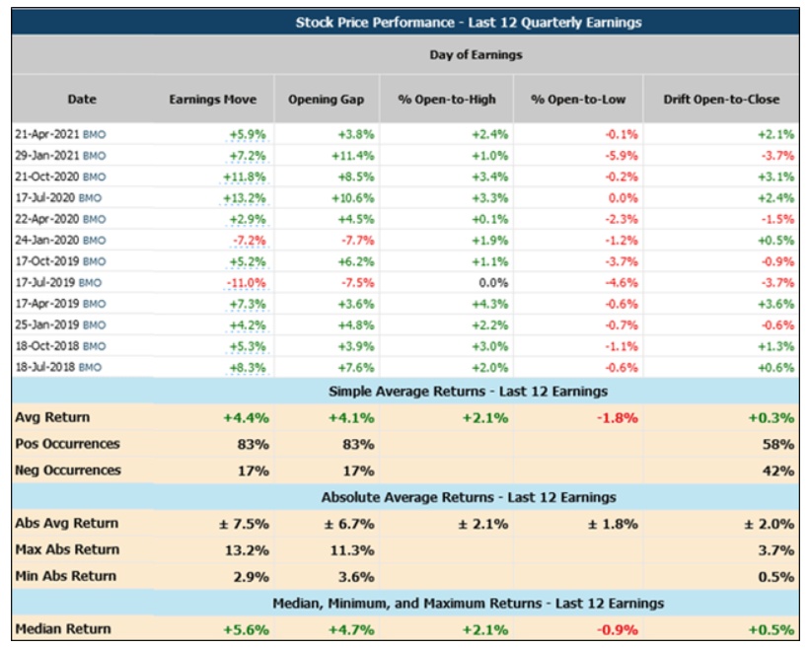
Task: Select the % Open-to-High column header
Action: point(447,99)
